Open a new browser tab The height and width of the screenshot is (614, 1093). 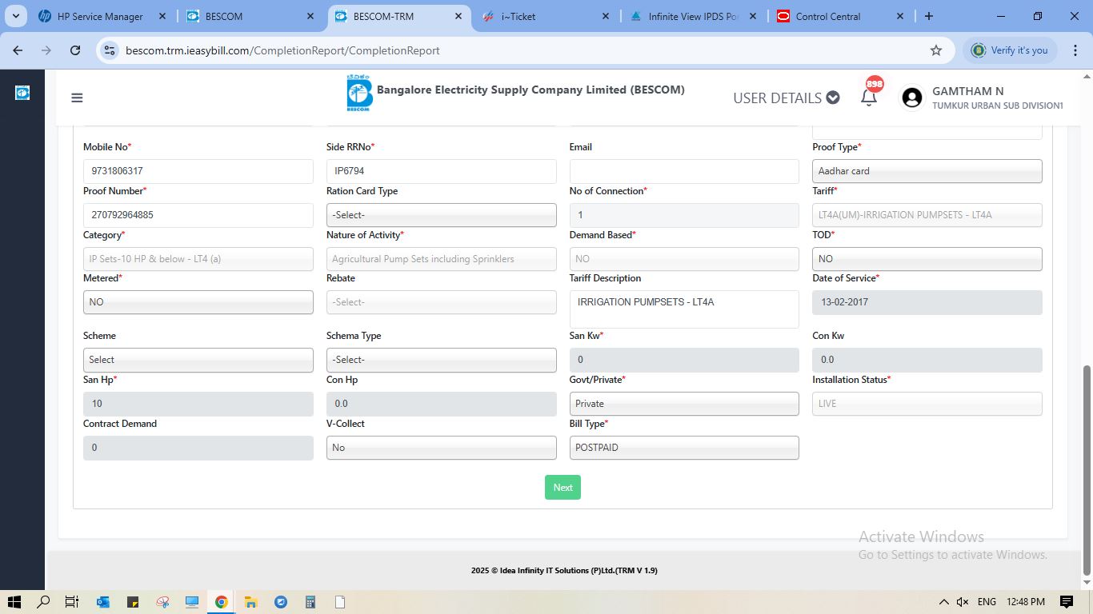point(929,16)
